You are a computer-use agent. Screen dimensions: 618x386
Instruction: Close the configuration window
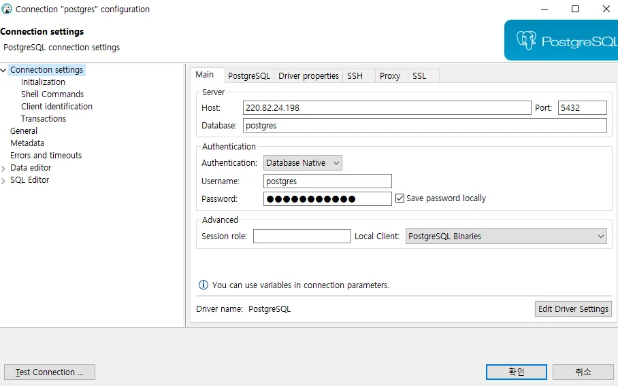click(606, 9)
